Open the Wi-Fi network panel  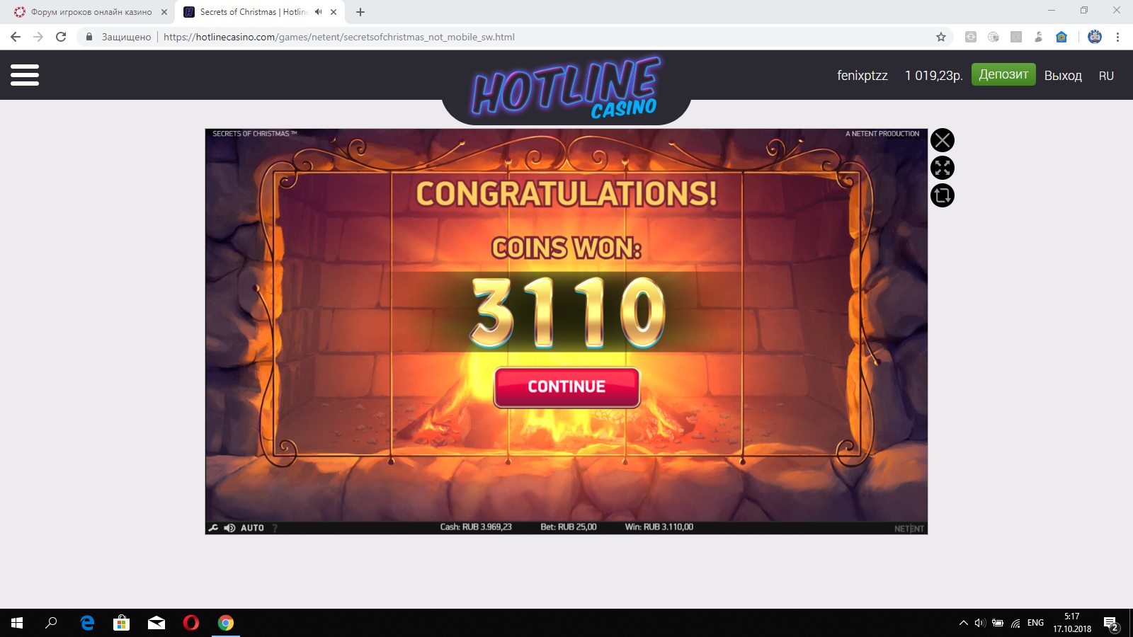tap(1015, 623)
